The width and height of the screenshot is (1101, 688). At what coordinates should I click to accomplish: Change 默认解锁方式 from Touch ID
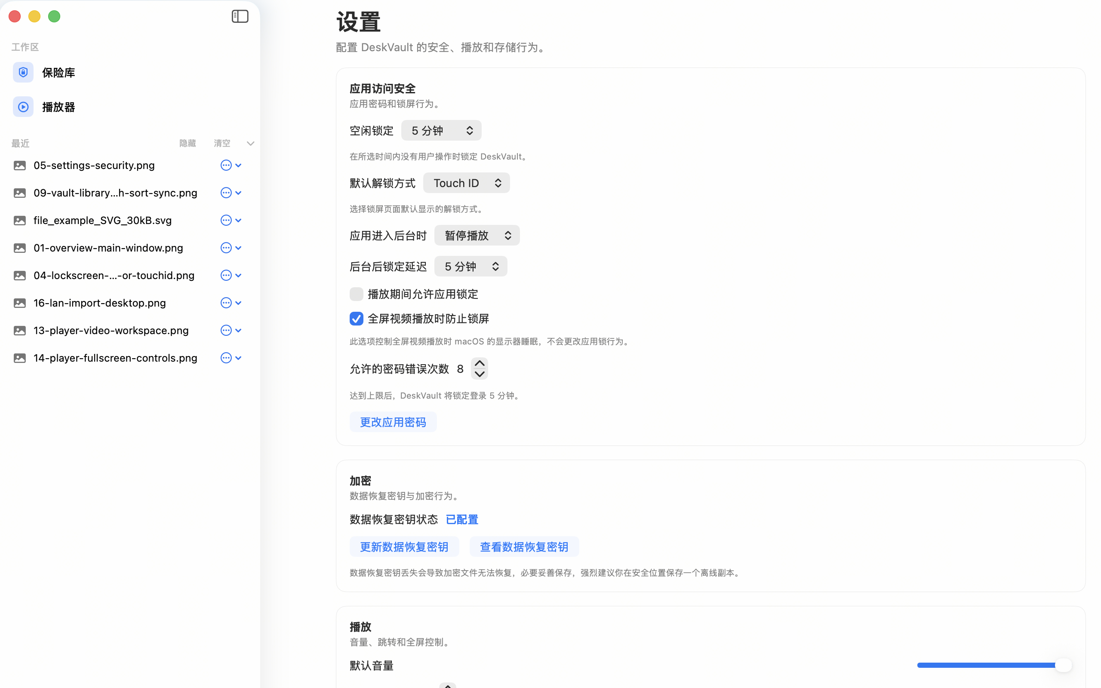coord(466,182)
